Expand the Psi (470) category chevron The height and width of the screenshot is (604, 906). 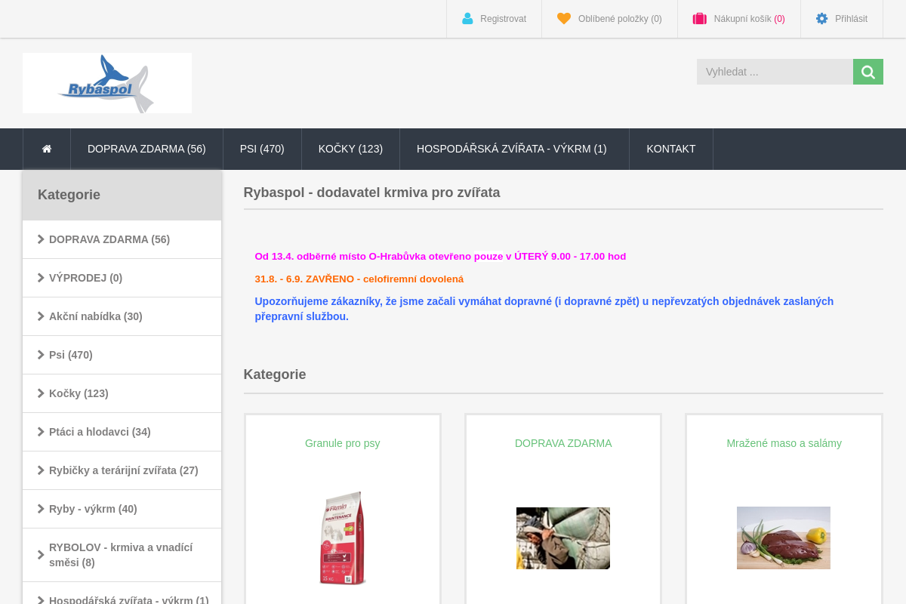click(x=41, y=355)
